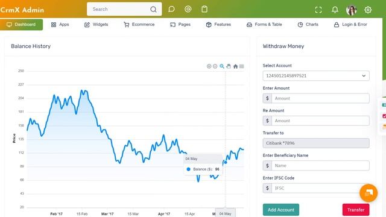Click the Enter Amount field
The width and height of the screenshot is (386, 217).
point(320,98)
